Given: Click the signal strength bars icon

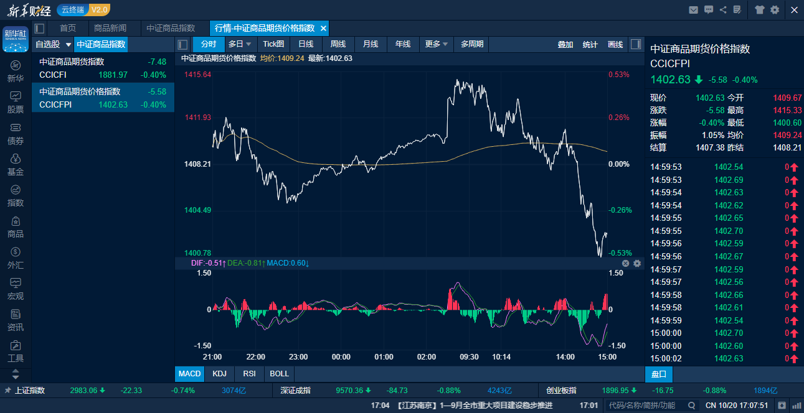Looking at the screenshot, I should click(796, 406).
